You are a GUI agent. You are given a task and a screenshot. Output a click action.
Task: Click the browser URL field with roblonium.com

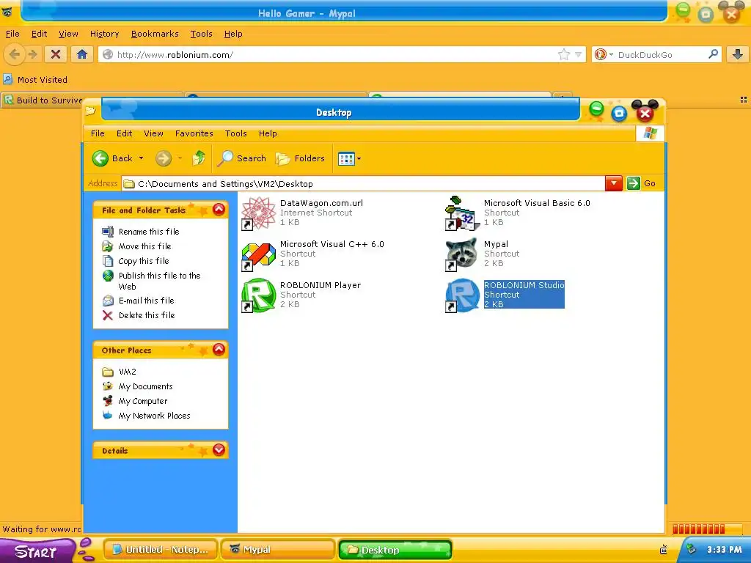click(x=335, y=54)
